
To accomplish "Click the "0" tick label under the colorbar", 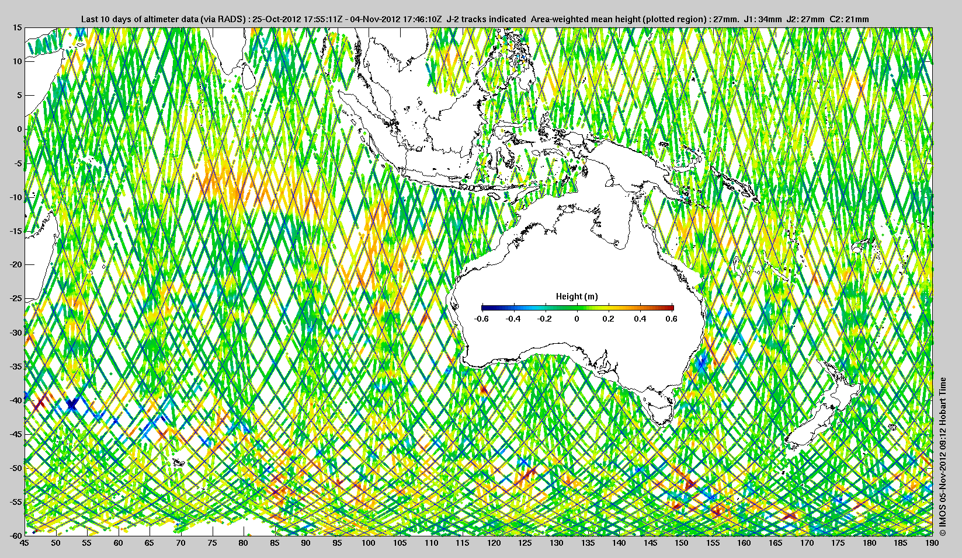I will [577, 319].
